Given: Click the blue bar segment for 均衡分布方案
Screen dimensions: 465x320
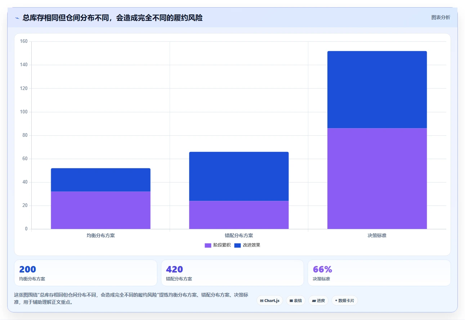Looking at the screenshot, I should (x=100, y=180).
